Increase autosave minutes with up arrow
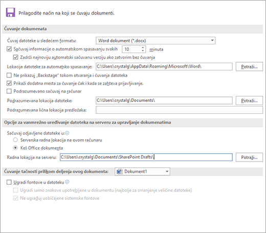Image resolution: width=266 pixels, height=233 pixels. click(143, 47)
